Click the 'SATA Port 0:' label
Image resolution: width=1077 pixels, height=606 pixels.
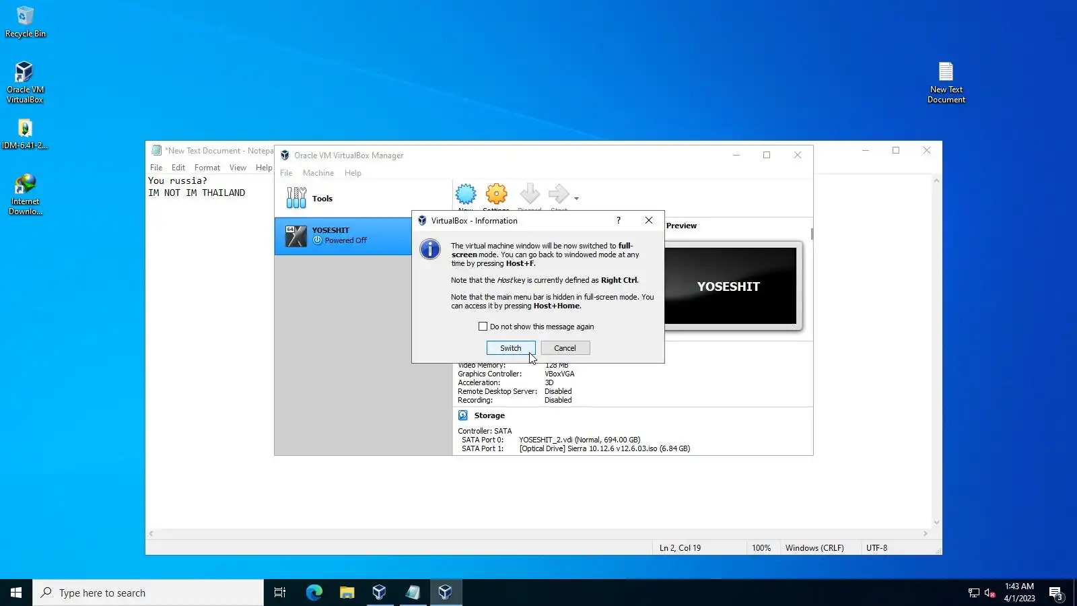coord(483,440)
